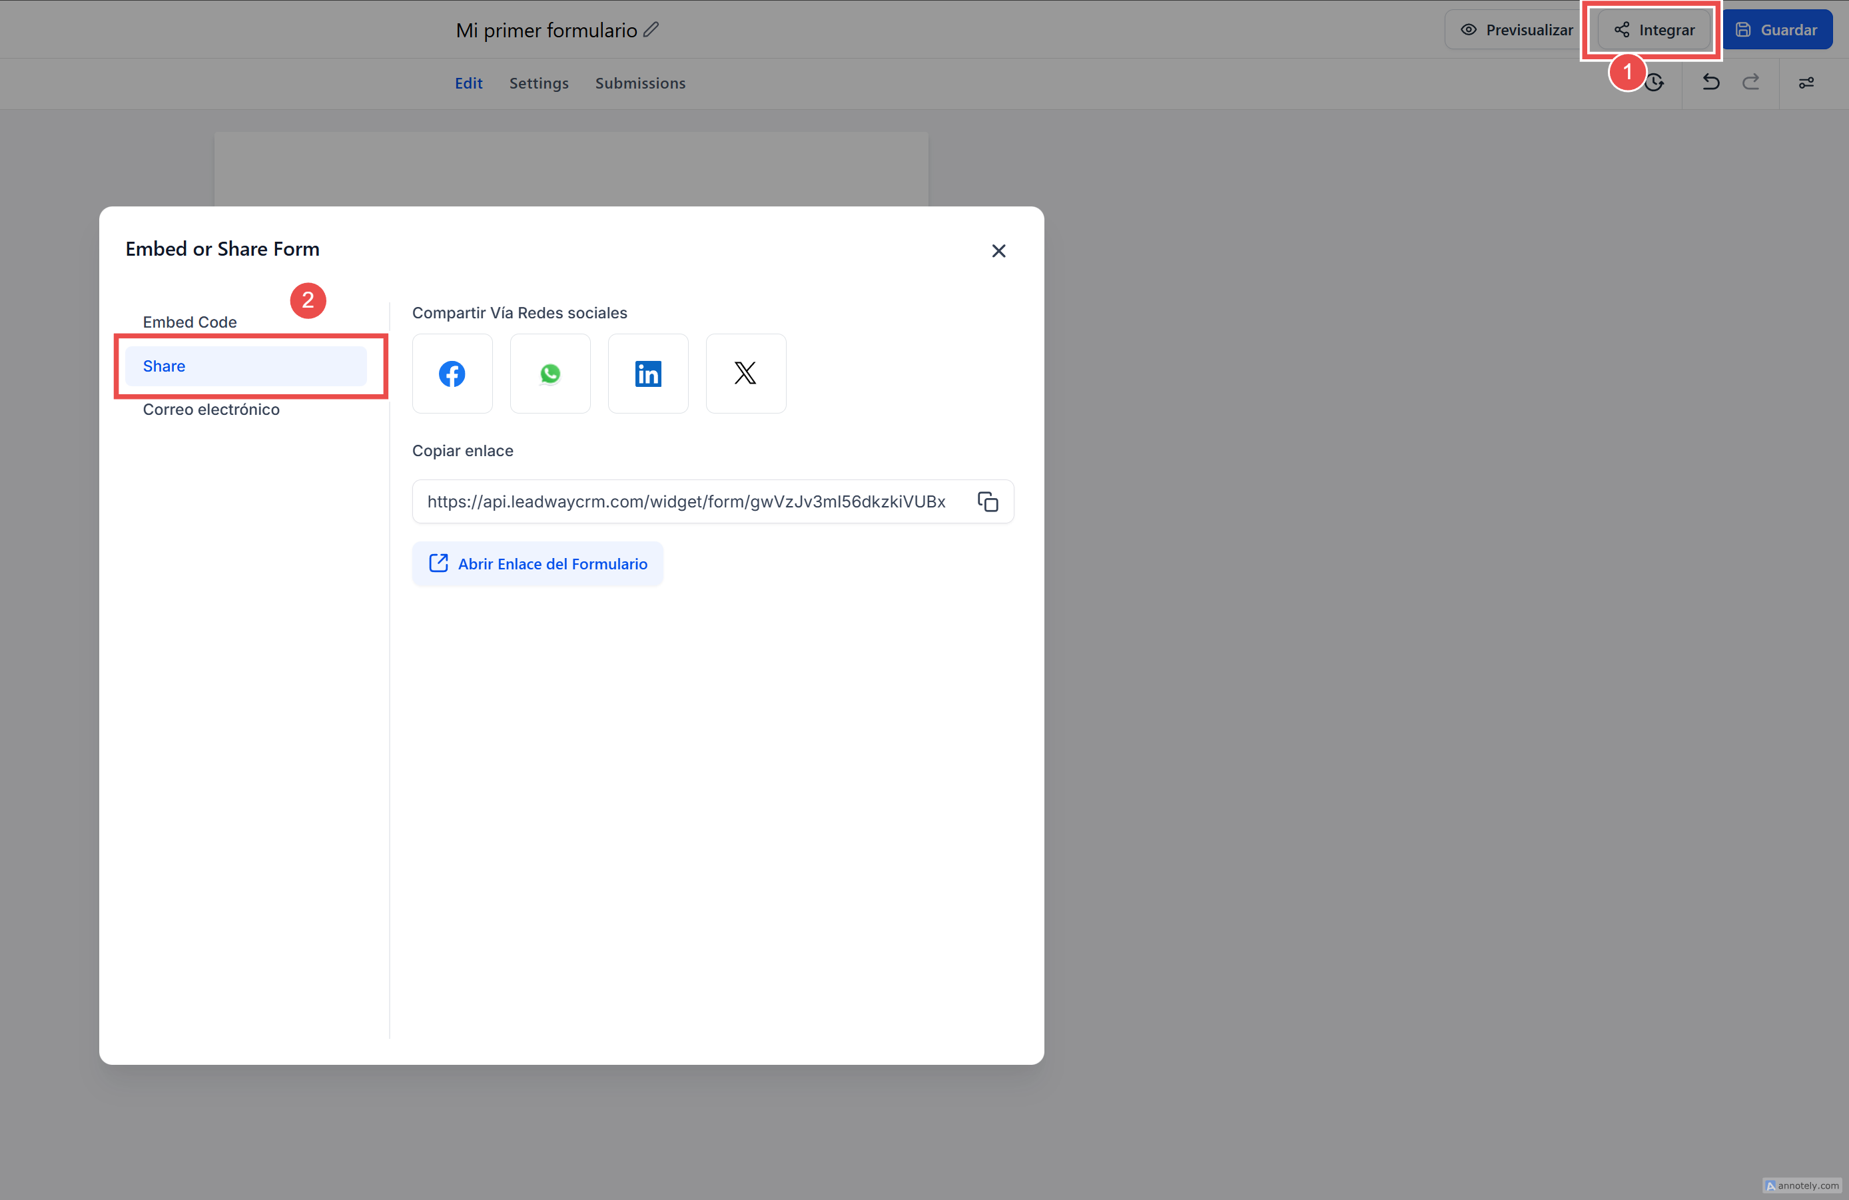Click Abrir Enlace del Formulario button
The width and height of the screenshot is (1849, 1200).
point(538,564)
